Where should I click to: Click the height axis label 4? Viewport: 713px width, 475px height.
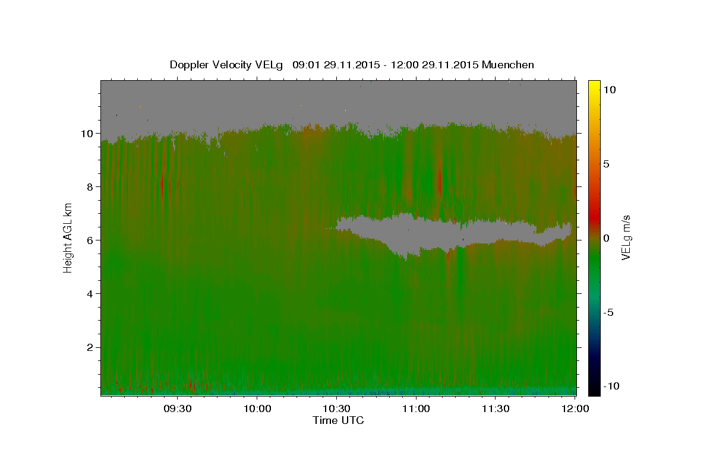(91, 293)
